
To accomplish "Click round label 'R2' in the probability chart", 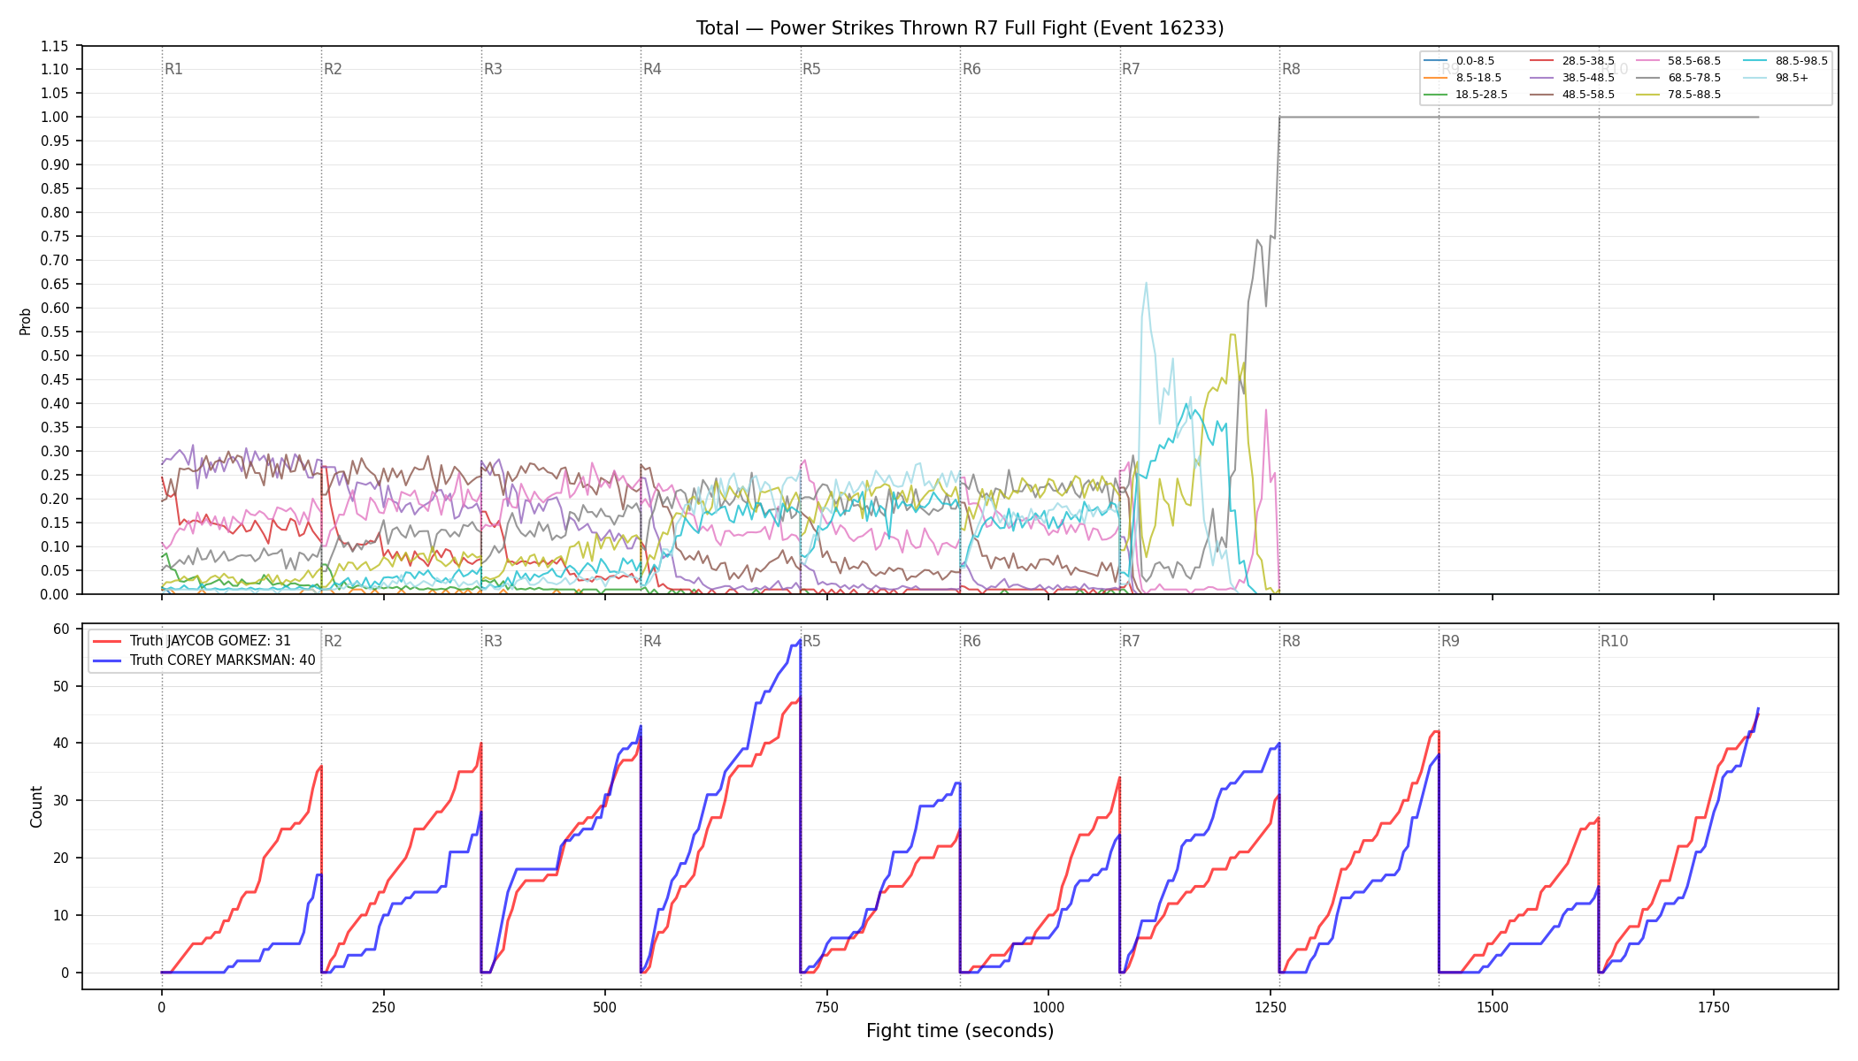I will pos(333,69).
